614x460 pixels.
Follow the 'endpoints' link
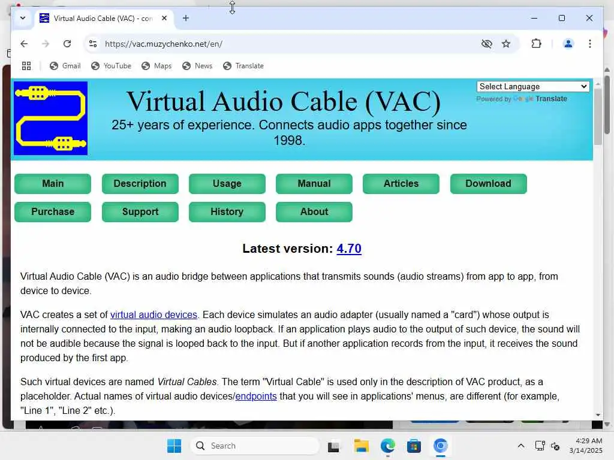click(256, 397)
